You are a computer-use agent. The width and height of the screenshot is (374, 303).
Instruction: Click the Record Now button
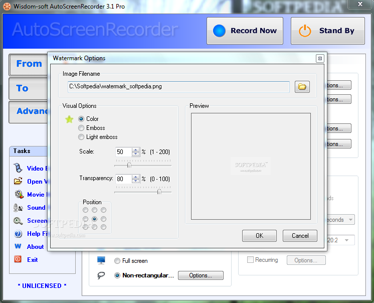(245, 31)
